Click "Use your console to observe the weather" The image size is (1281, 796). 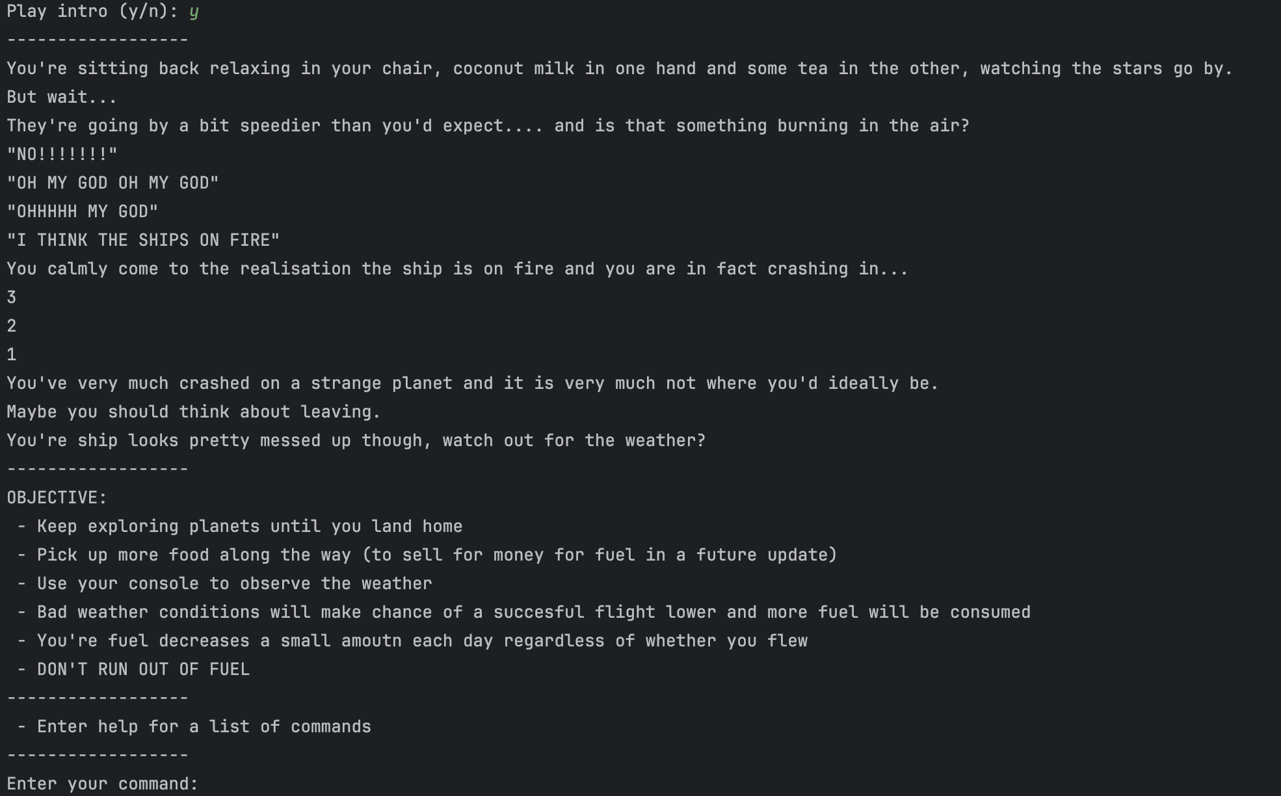tap(234, 583)
